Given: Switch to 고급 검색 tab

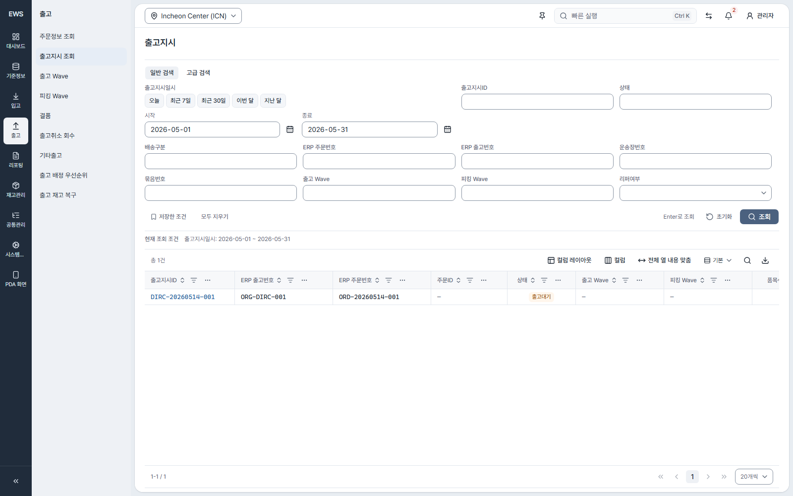Looking at the screenshot, I should point(198,72).
